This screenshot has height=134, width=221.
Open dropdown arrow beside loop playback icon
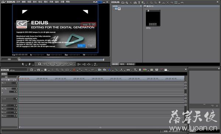pyautogui.click(x=74, y=65)
